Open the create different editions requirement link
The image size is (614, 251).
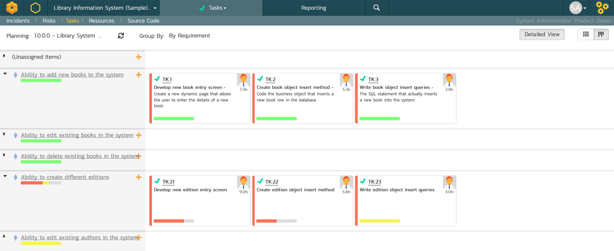[65, 177]
